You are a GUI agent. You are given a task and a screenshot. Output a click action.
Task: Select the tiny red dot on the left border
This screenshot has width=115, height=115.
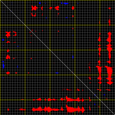(0, 32)
